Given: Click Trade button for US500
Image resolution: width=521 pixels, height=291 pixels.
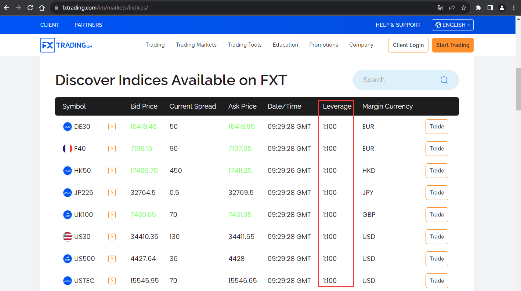Looking at the screenshot, I should coord(437,259).
